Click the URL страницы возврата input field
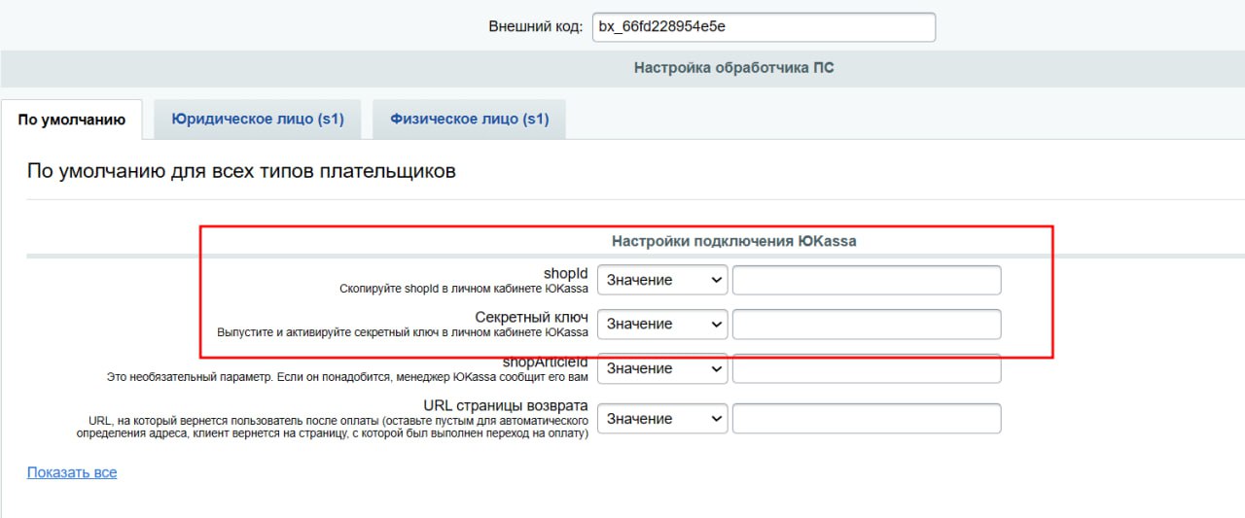Screen dimensions: 1245x518 click(867, 419)
